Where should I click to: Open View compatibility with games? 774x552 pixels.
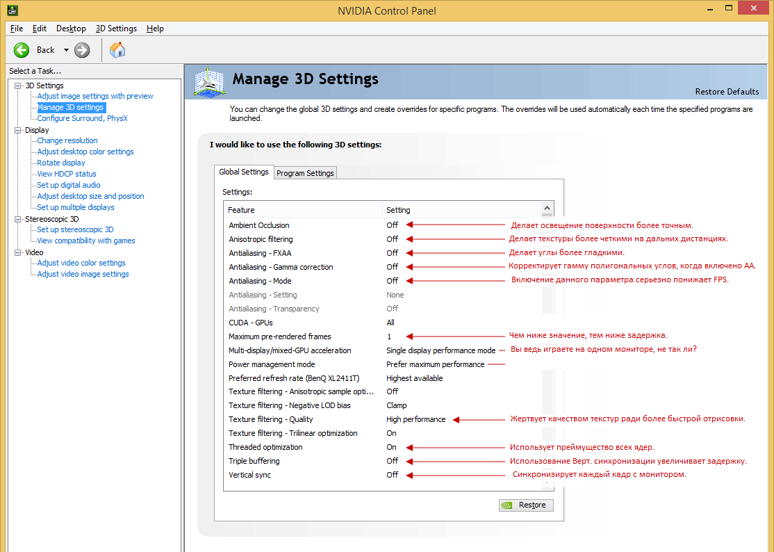click(x=86, y=241)
